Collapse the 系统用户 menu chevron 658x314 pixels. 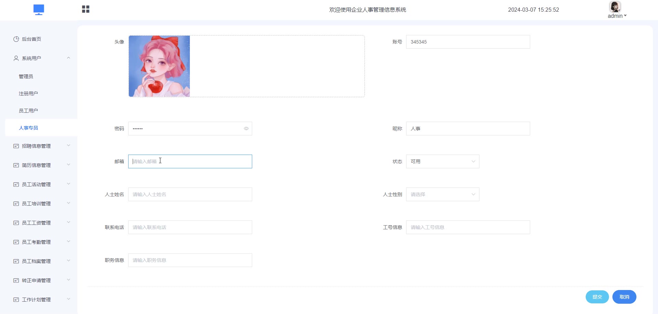click(69, 58)
